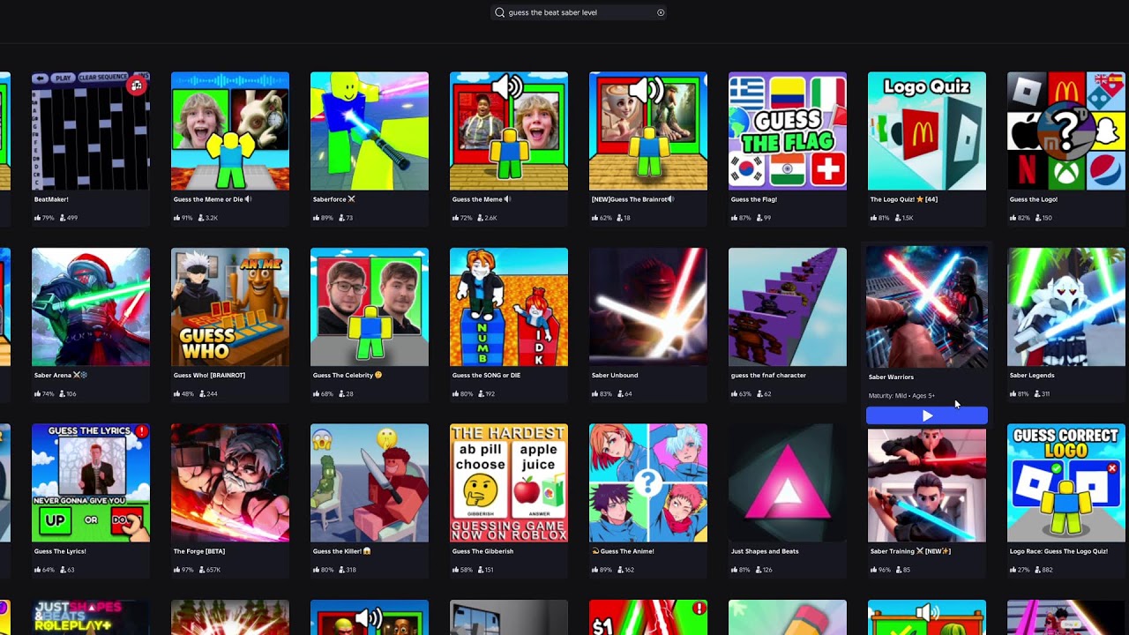Open the Guess The Gibberish thumbnail
Screen dimensions: 1129x635
point(509,483)
